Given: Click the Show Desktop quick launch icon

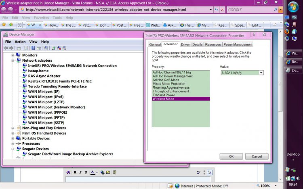Looking at the screenshot, I should [287, 17].
